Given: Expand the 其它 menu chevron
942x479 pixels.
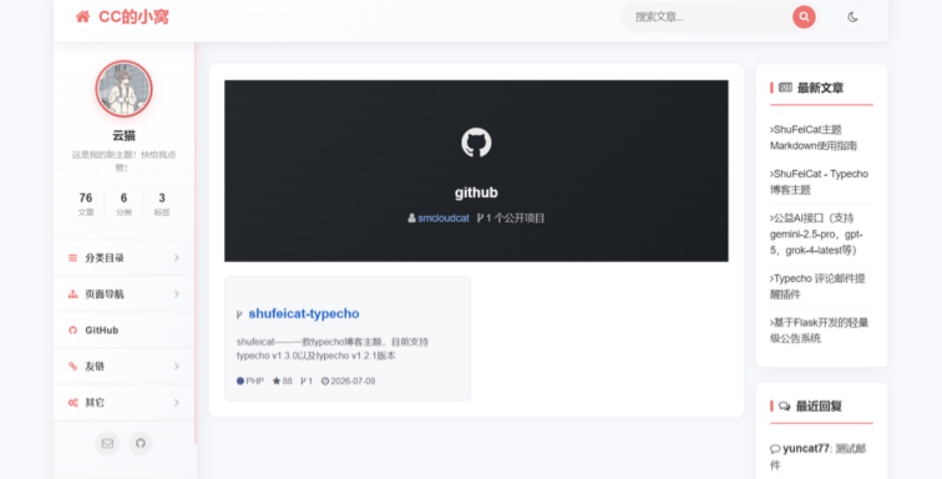Looking at the screenshot, I should click(x=177, y=403).
